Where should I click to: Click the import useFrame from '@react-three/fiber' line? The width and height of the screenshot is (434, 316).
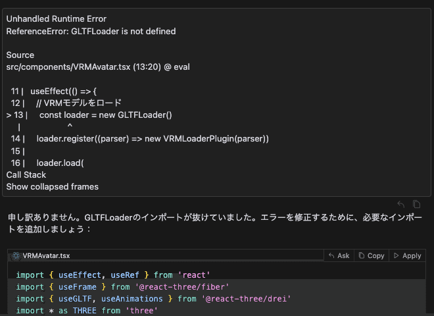(x=122, y=287)
